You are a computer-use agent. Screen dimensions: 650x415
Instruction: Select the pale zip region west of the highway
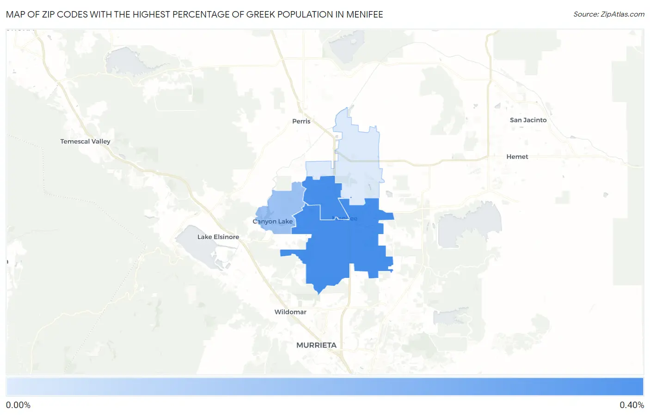(x=319, y=169)
